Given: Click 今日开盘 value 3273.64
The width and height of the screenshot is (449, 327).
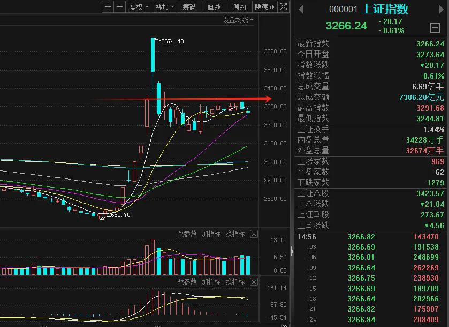Looking at the screenshot, I should pos(430,54).
